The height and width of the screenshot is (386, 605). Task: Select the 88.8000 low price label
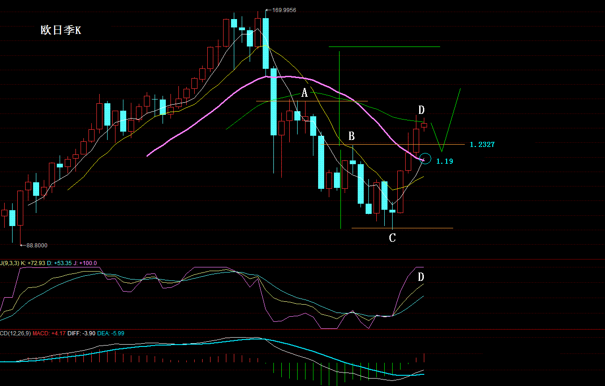click(x=37, y=245)
